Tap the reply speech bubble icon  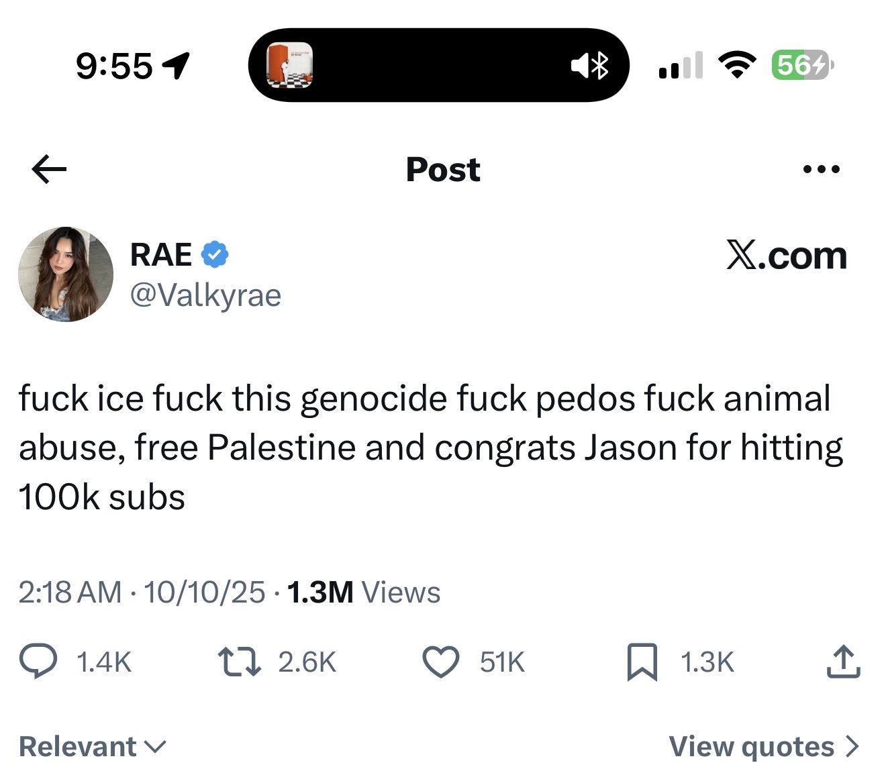point(38,662)
